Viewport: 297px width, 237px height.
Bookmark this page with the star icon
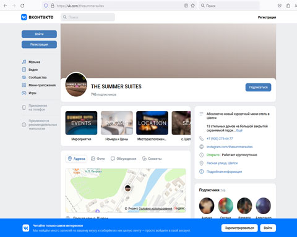192,6
